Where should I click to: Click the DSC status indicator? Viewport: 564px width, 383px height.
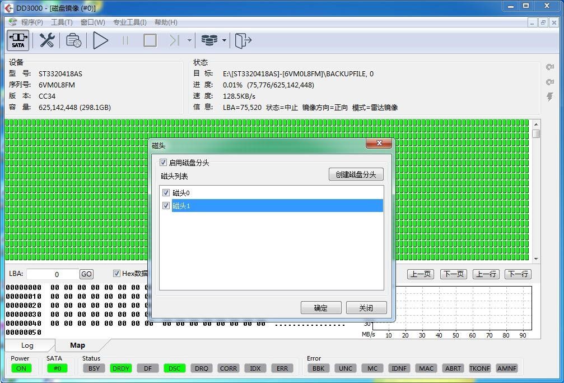[174, 368]
